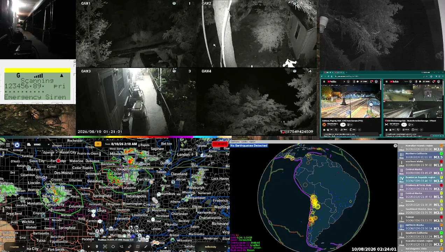Click the map layers icon on radar toolbar
Screen dimensions: 445x252
click(x=138, y=247)
